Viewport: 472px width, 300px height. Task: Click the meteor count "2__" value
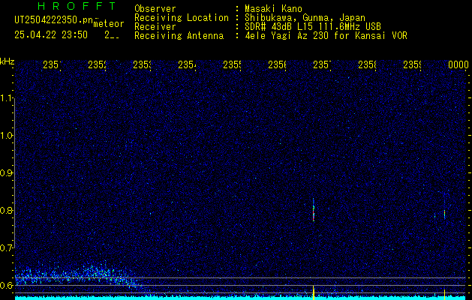coord(112,35)
